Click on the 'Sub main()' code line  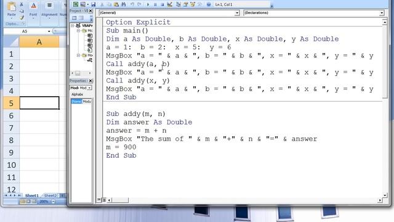127,30
